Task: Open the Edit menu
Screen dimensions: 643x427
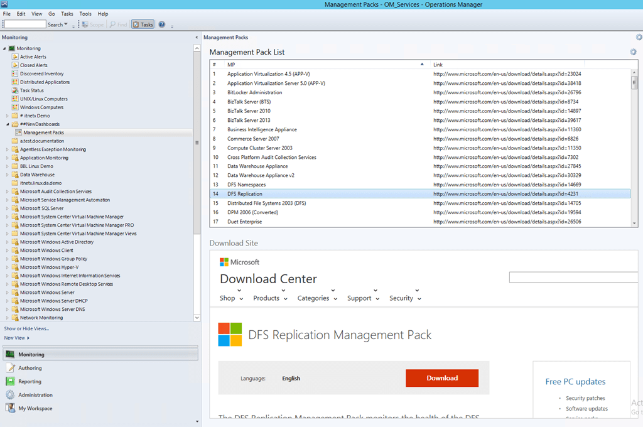Action: pyautogui.click(x=21, y=14)
